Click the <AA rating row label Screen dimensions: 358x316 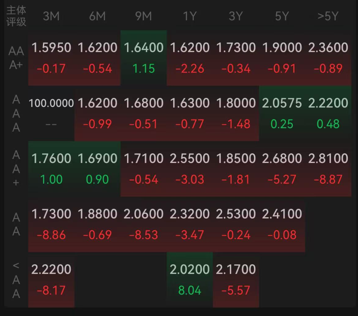16,279
